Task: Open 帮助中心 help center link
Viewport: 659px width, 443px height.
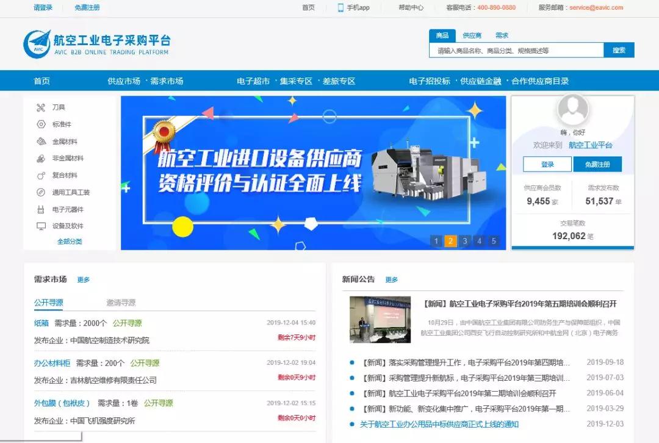Action: [x=411, y=7]
